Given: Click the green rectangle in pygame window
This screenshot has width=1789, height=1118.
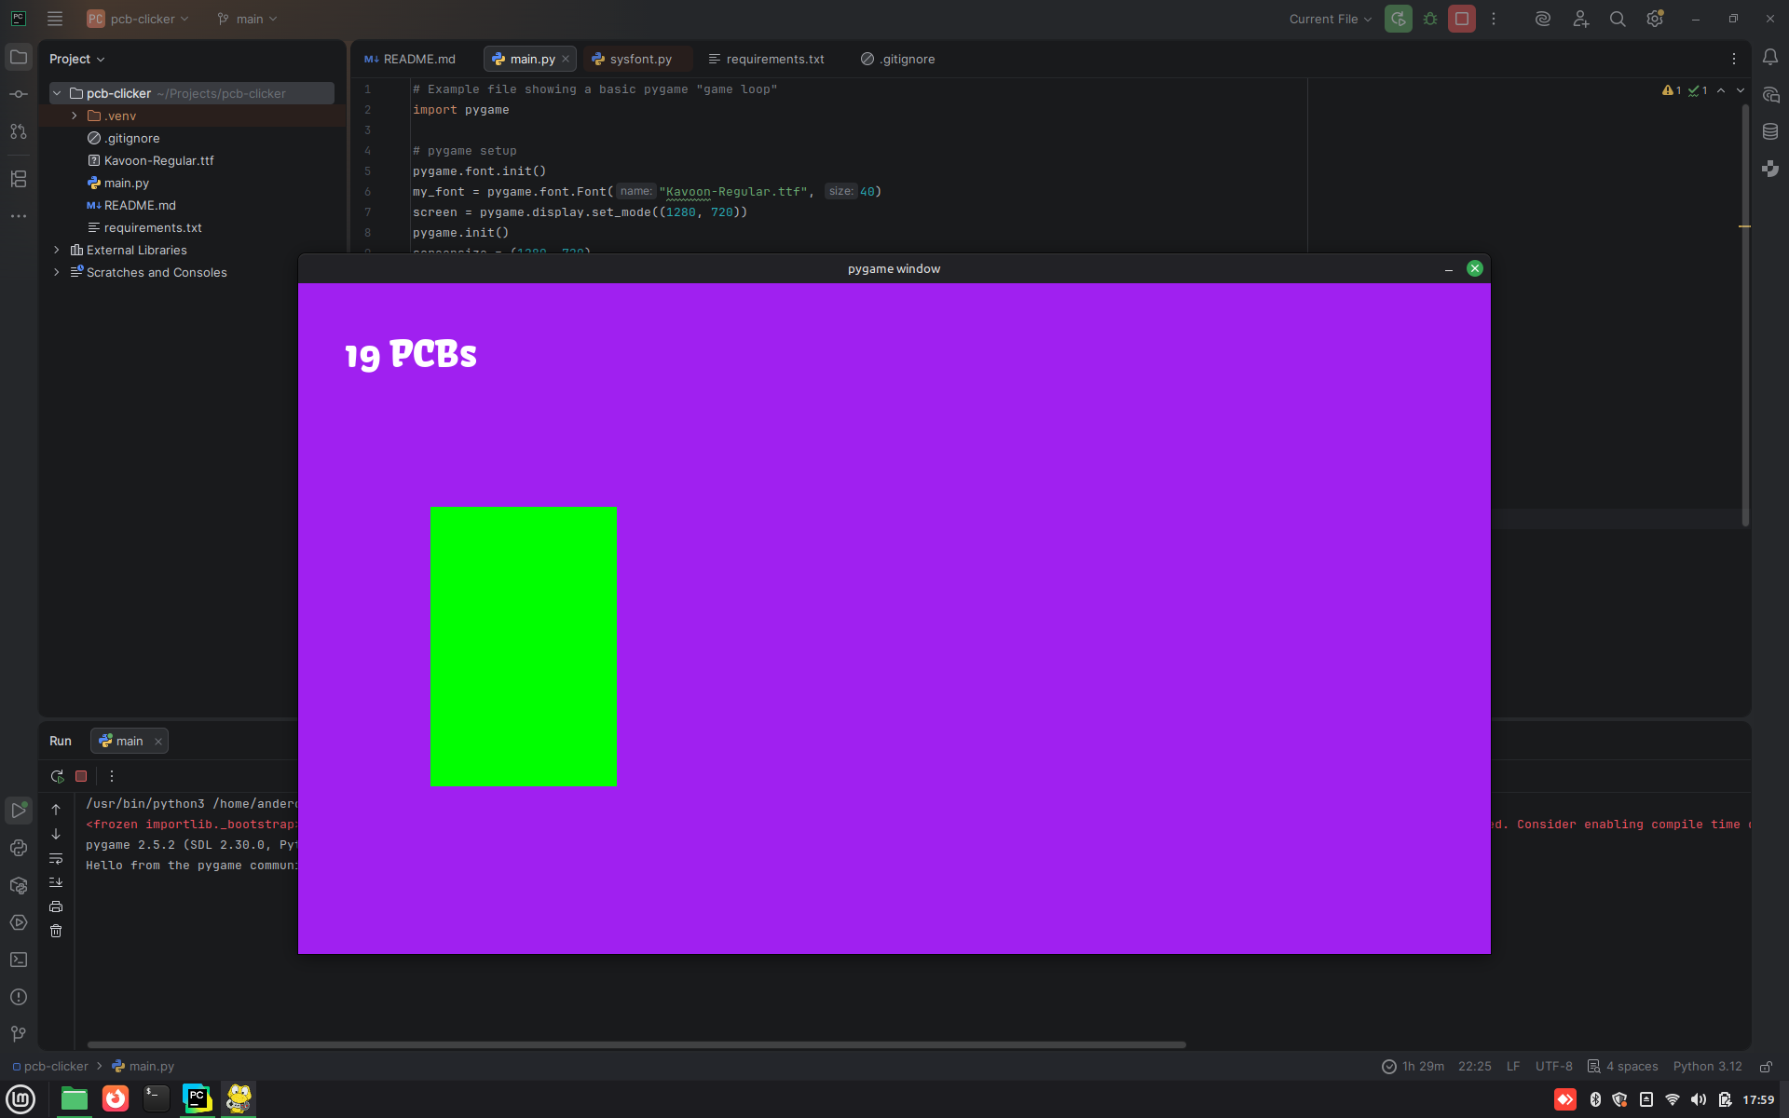Looking at the screenshot, I should (523, 646).
